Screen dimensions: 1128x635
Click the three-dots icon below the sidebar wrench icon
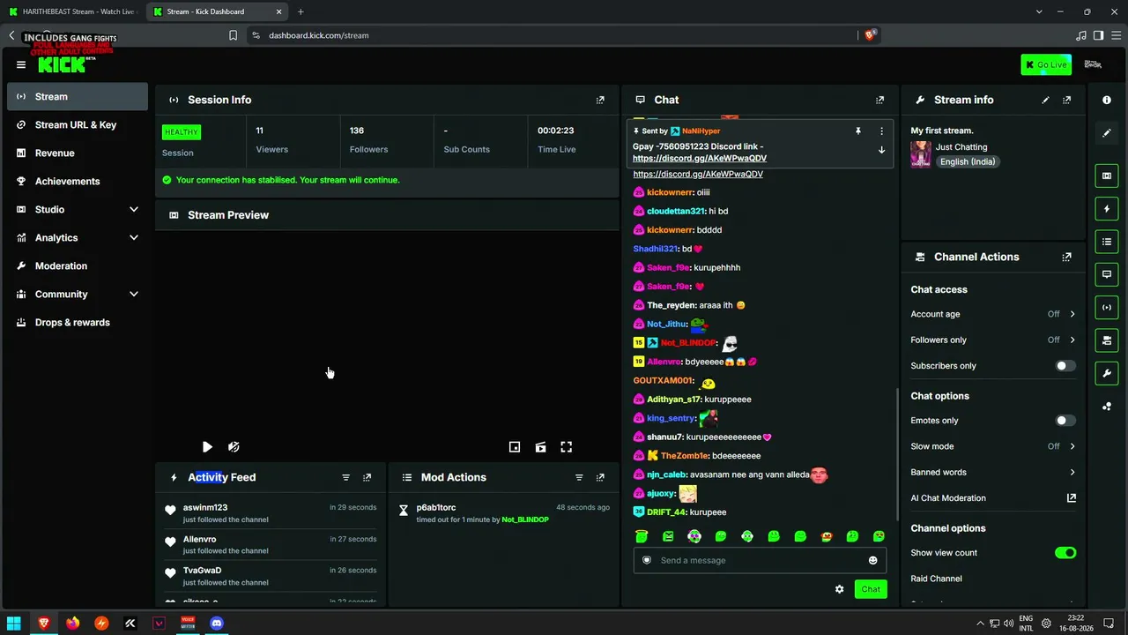pos(1107,407)
